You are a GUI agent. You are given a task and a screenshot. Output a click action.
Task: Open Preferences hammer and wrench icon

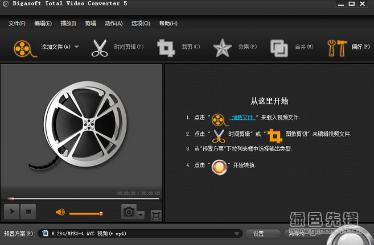coord(336,48)
